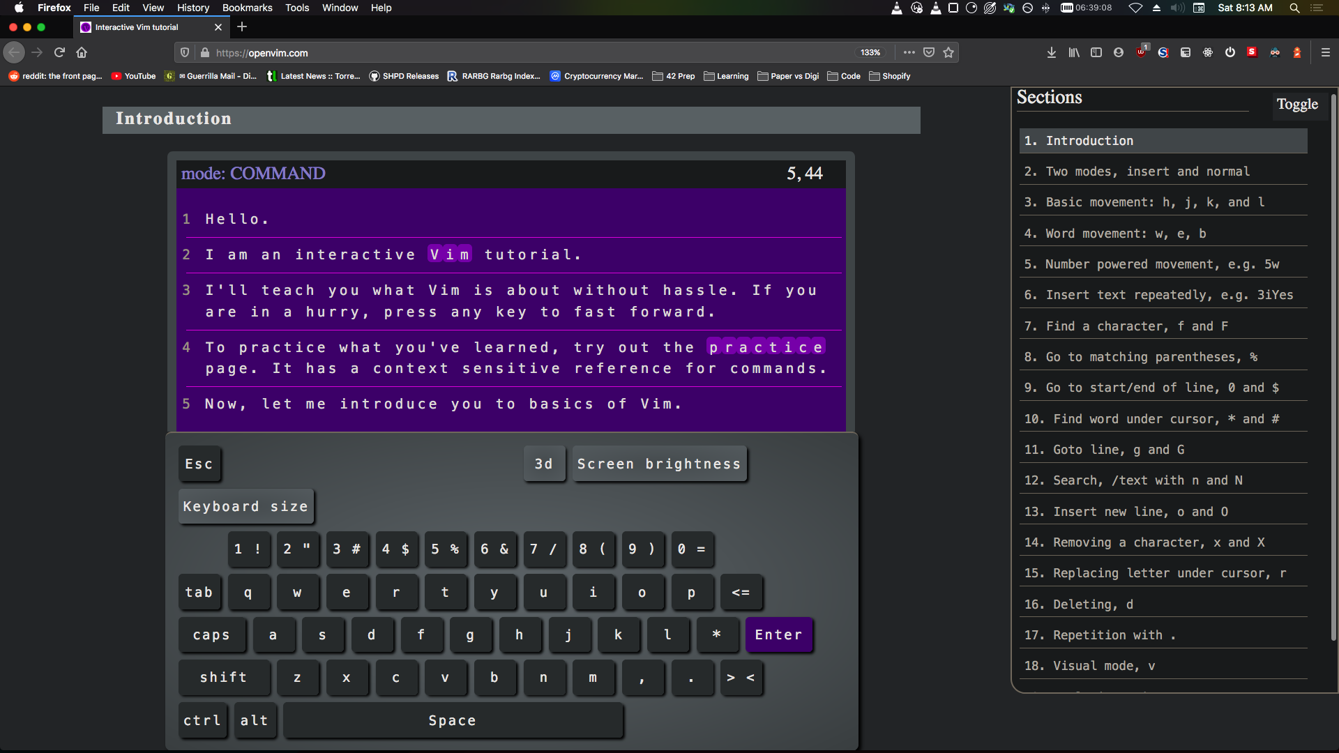Click the on-screen Space bar

pyautogui.click(x=453, y=720)
